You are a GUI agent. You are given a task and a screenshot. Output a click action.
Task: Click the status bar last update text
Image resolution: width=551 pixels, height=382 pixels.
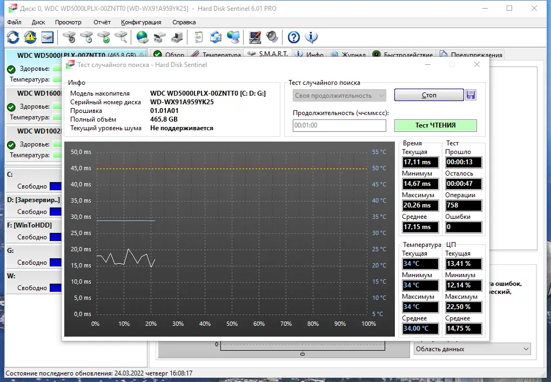[x=99, y=373]
